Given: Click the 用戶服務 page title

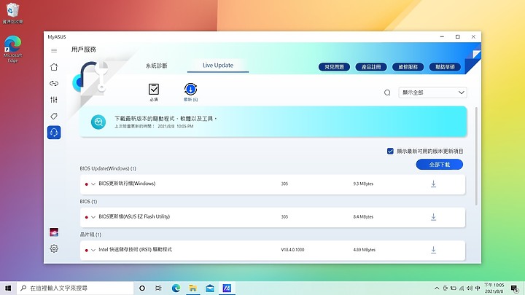Looking at the screenshot, I should pos(84,50).
